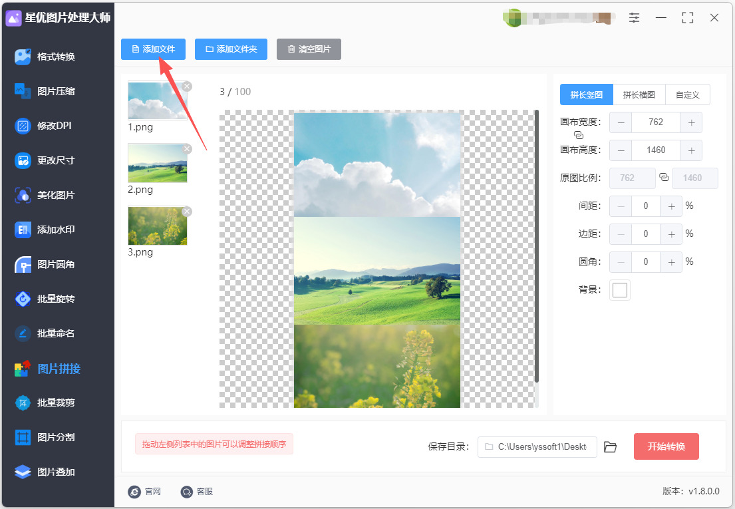Increase 间距 spacing value

pos(671,206)
